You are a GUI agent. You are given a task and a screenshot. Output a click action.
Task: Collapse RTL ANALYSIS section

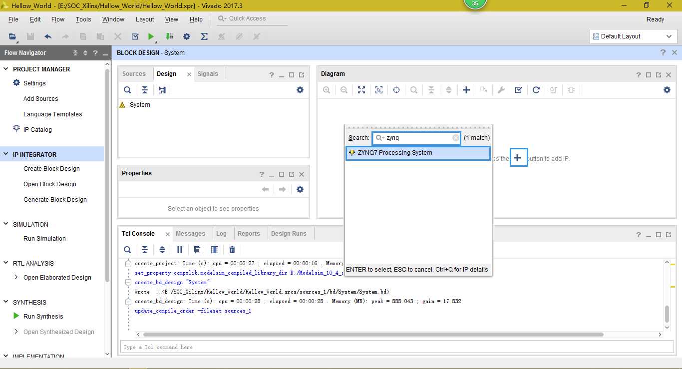pos(6,263)
